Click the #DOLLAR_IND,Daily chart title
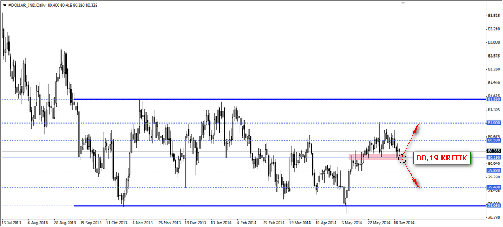This screenshot has width=503, height=227. pos(29,5)
